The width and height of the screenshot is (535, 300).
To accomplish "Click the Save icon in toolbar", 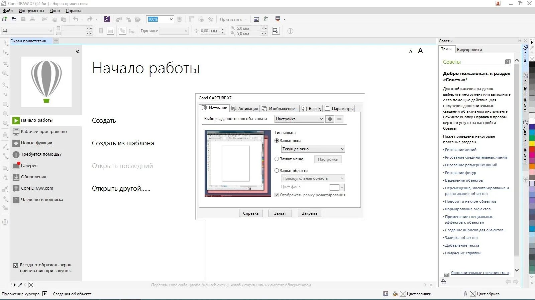I will [23, 19].
